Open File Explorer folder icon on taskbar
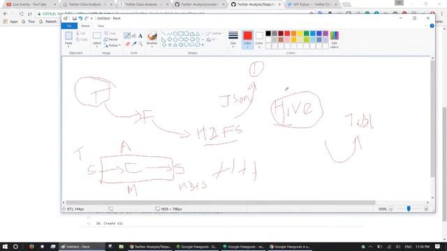 coord(121,247)
